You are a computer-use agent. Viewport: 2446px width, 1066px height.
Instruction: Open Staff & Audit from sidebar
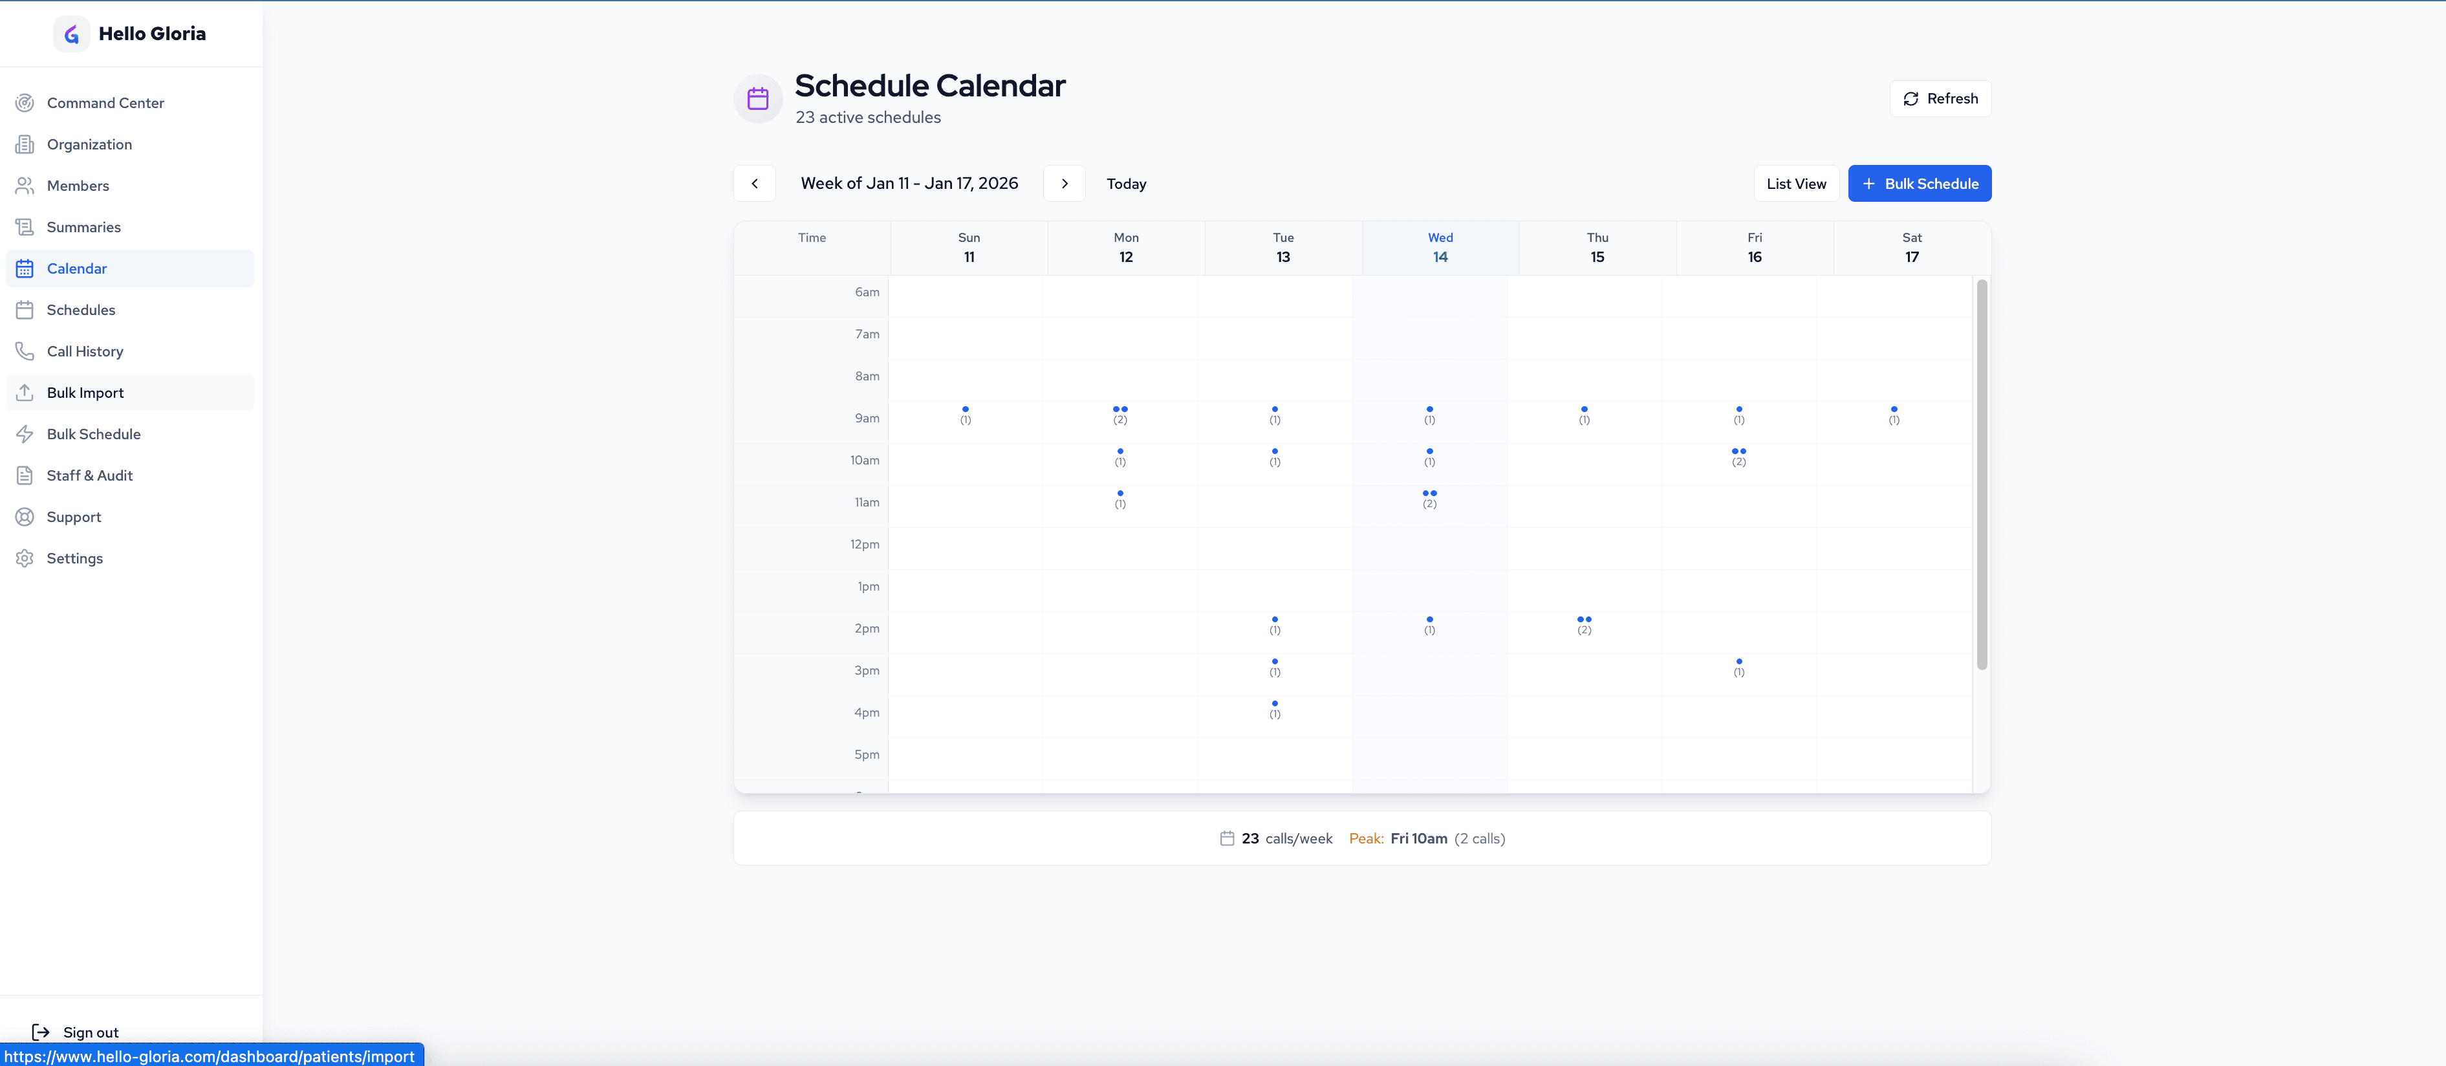(89, 475)
